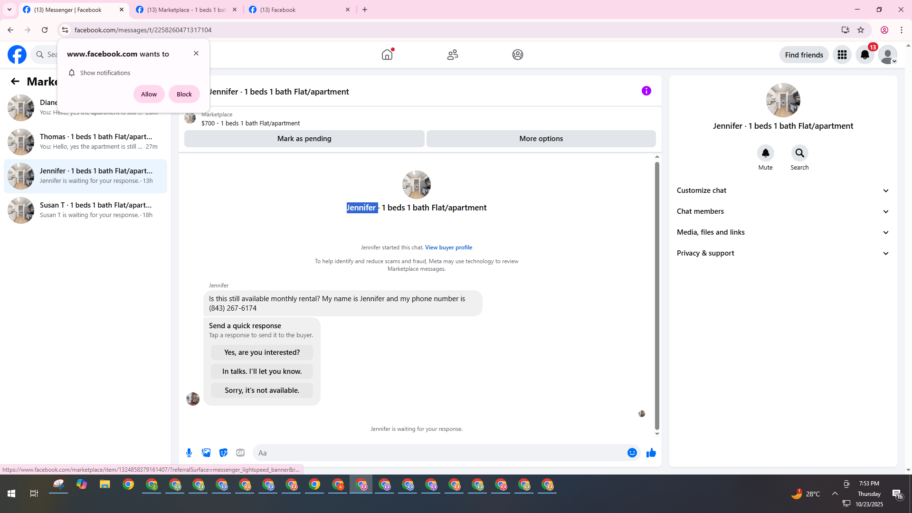The image size is (912, 513).
Task: Send a thumbs-up like
Action: [651, 453]
